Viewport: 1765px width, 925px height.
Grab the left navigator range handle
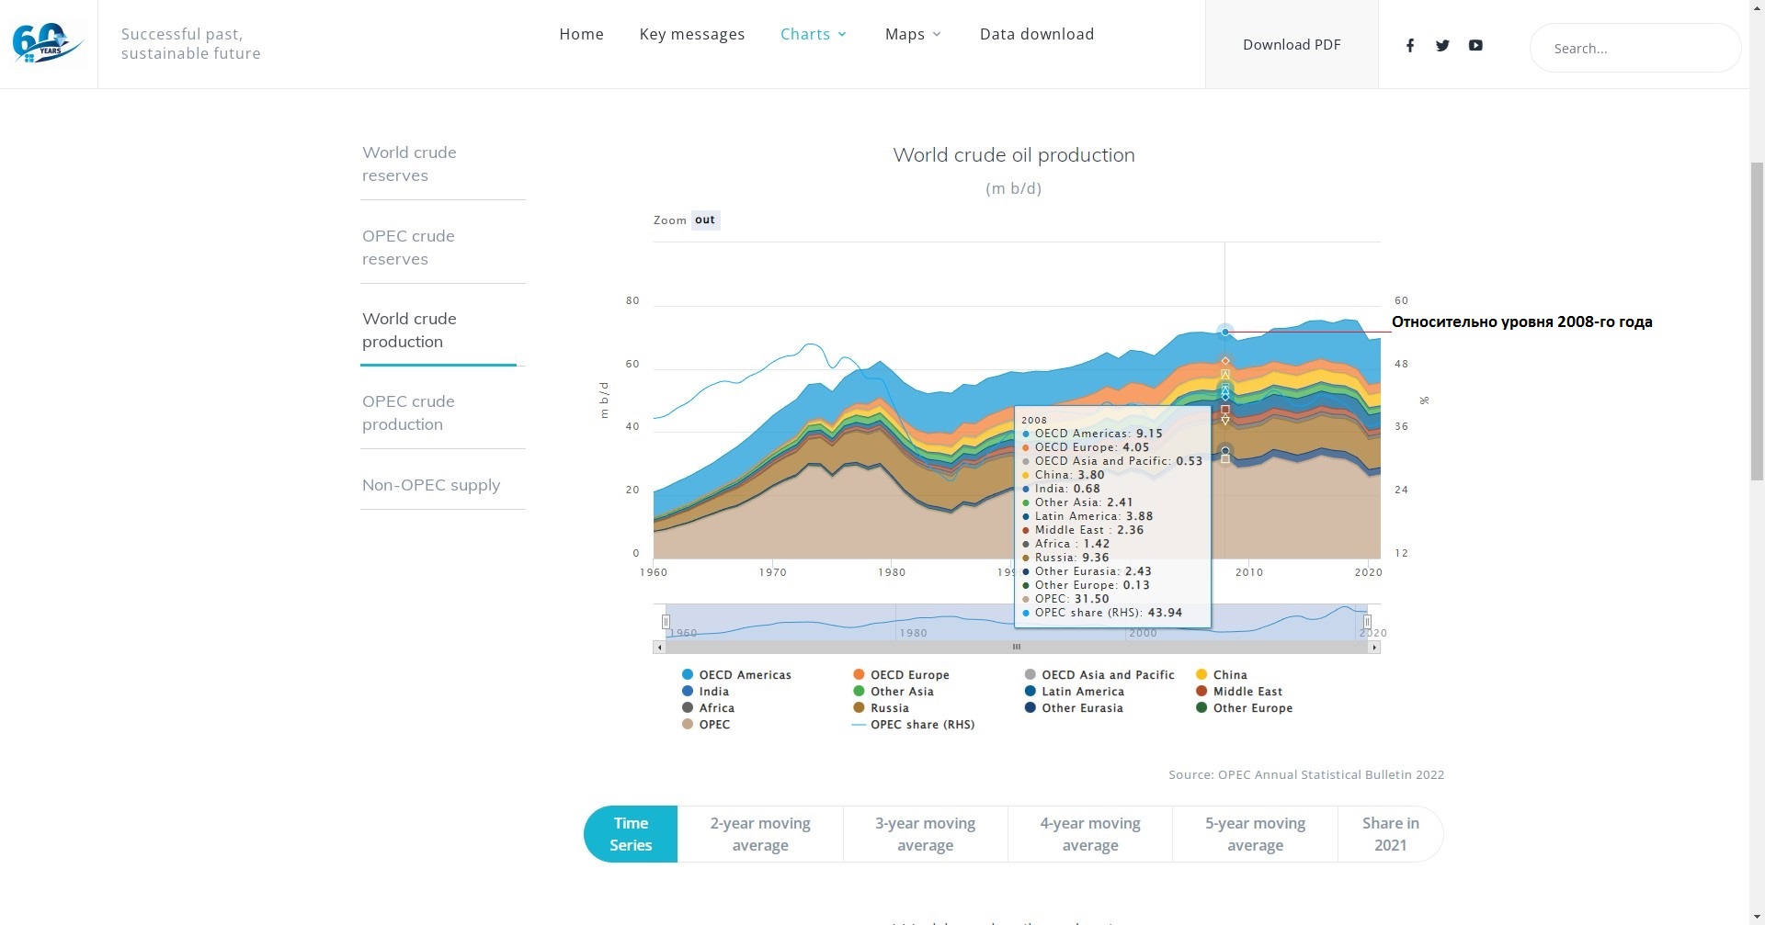tap(666, 622)
